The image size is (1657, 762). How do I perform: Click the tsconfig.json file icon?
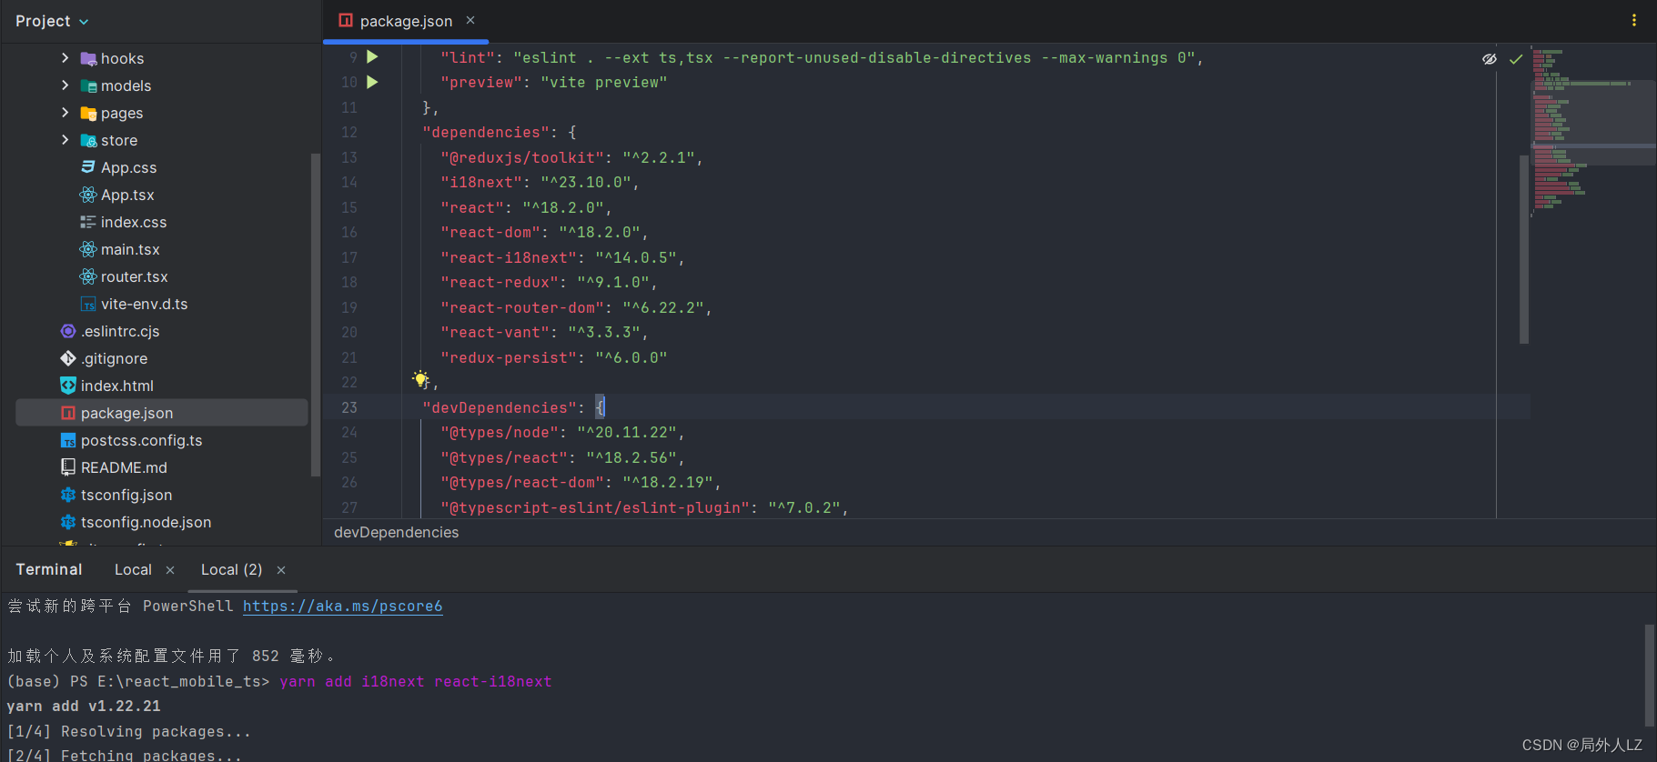[x=68, y=495]
